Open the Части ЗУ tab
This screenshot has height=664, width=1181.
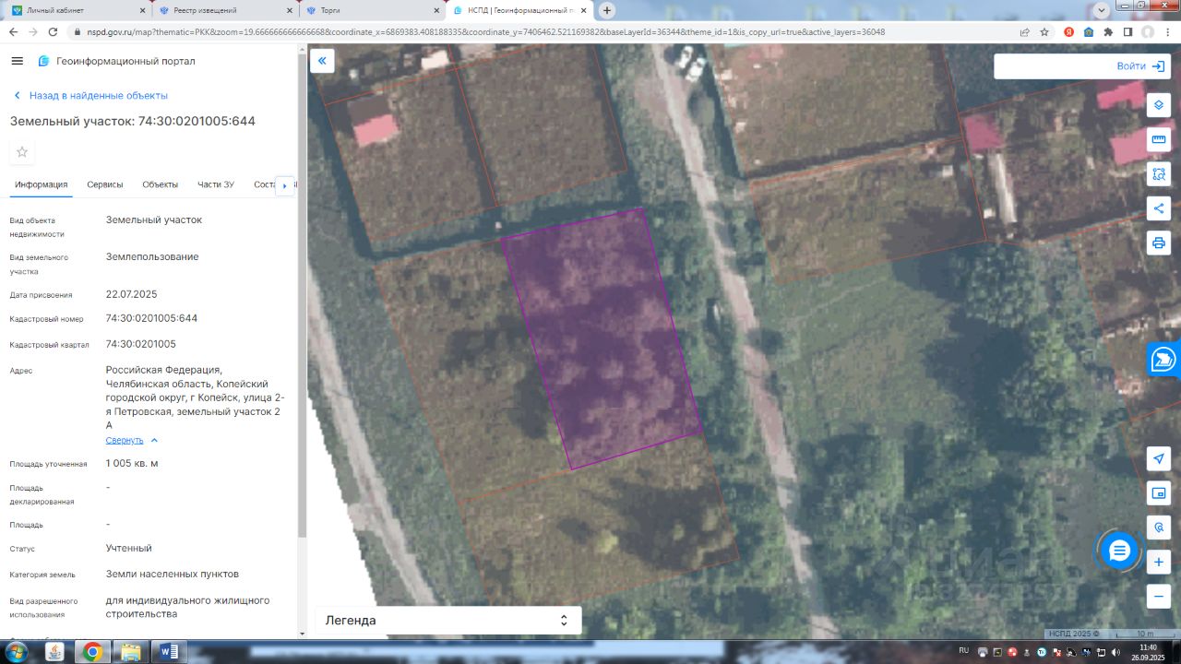tap(216, 184)
